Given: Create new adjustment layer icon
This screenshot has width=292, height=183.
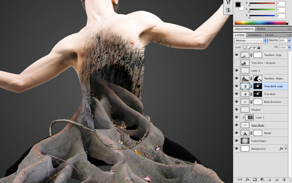Looking at the screenshot, I should [262, 180].
